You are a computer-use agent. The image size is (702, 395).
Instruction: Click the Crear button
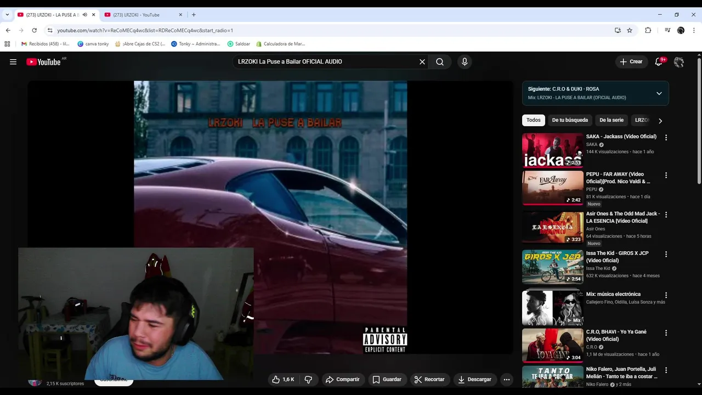click(631, 62)
